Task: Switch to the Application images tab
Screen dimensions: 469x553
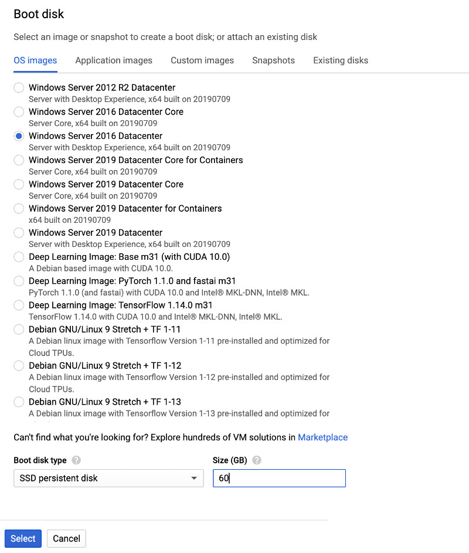Action: pyautogui.click(x=114, y=60)
